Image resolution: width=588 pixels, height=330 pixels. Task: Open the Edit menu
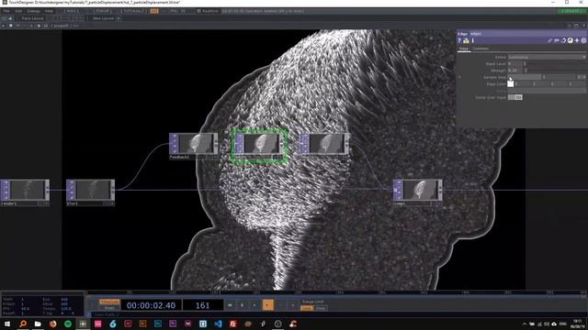click(18, 11)
